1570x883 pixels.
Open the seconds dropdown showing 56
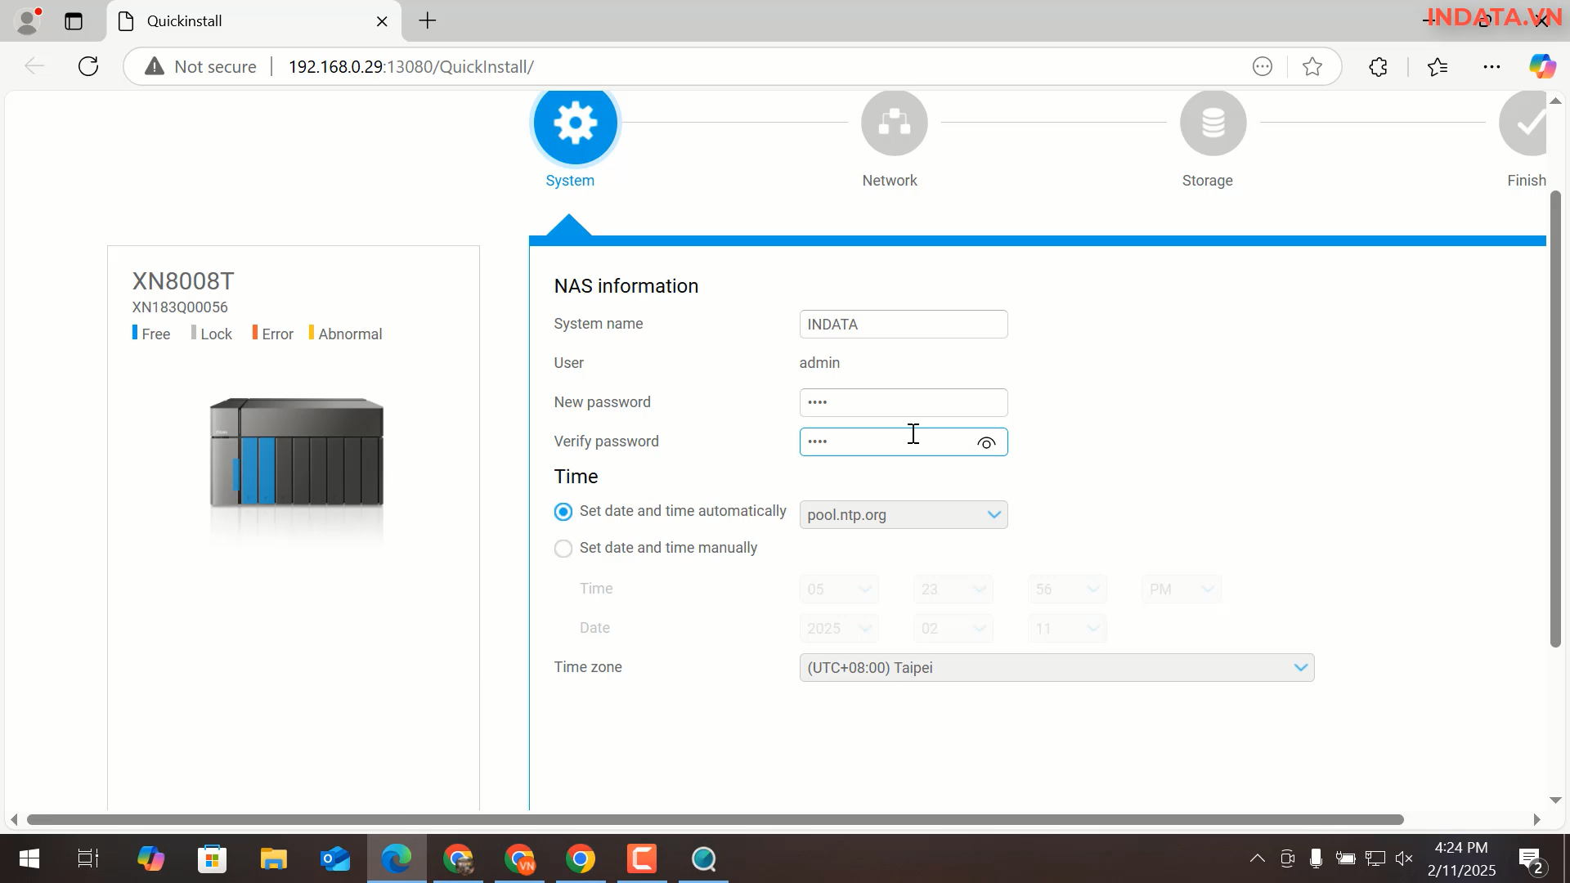1066,589
